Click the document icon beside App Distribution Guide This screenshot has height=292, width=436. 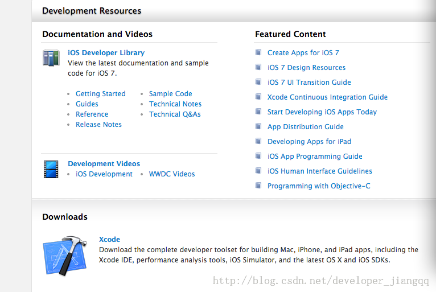258,127
